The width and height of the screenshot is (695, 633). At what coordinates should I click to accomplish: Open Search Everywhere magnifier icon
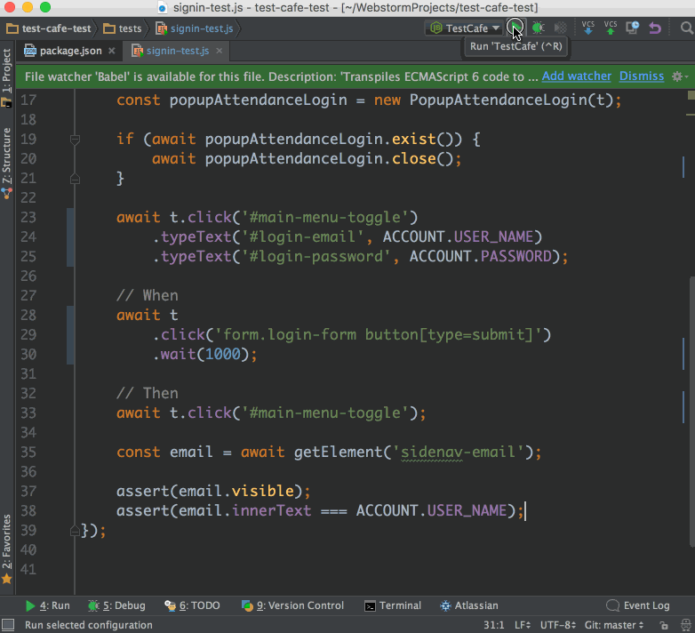pos(686,28)
